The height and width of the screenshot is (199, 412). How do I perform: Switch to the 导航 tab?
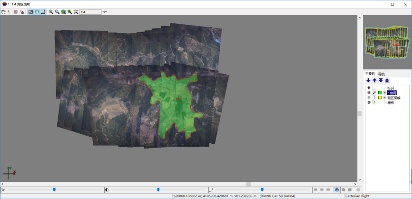[382, 74]
